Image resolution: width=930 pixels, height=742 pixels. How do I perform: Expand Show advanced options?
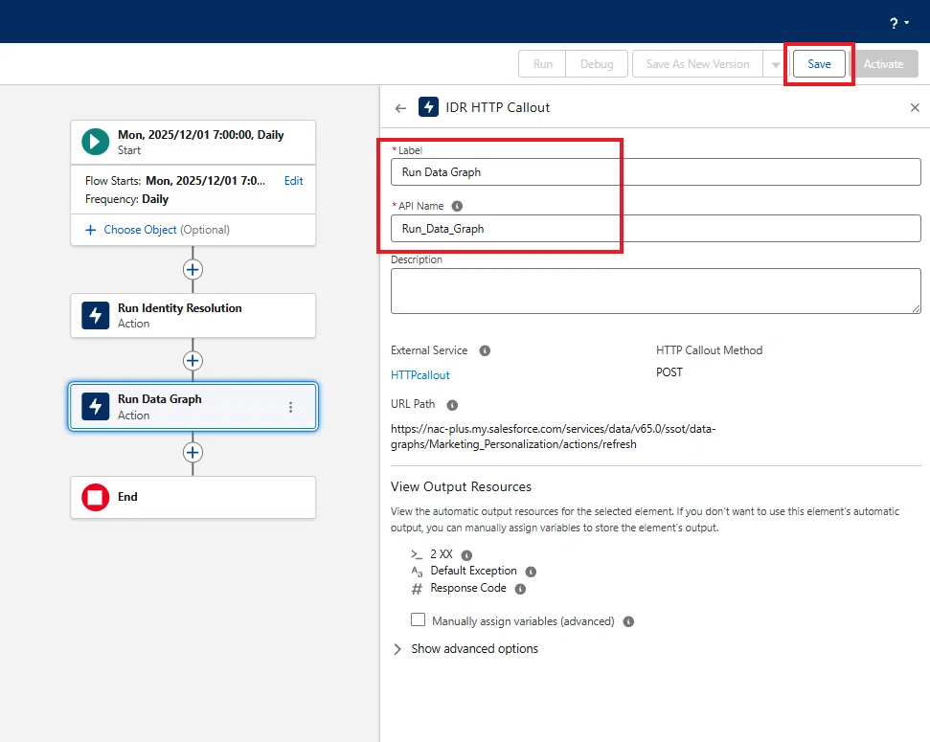click(465, 649)
